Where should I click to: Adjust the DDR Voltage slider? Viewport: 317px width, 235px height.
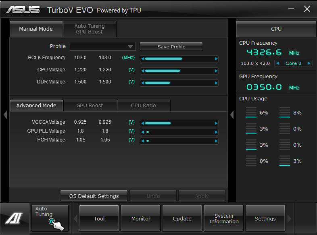tap(179, 83)
